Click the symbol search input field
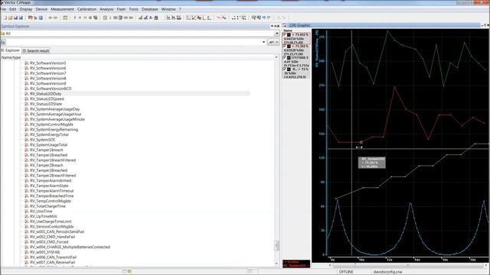 coord(134,42)
